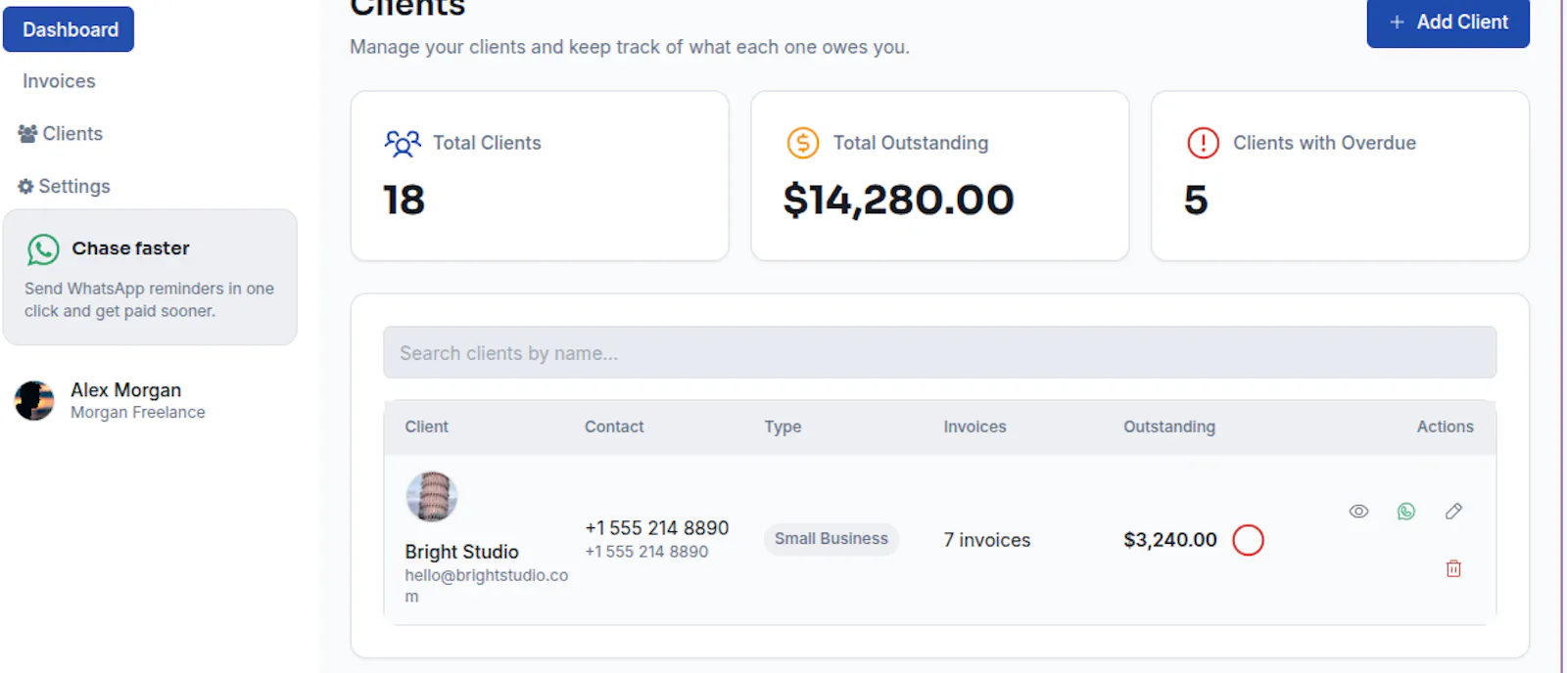Select the $14,280.00 outstanding total
1567x673 pixels.
(898, 201)
